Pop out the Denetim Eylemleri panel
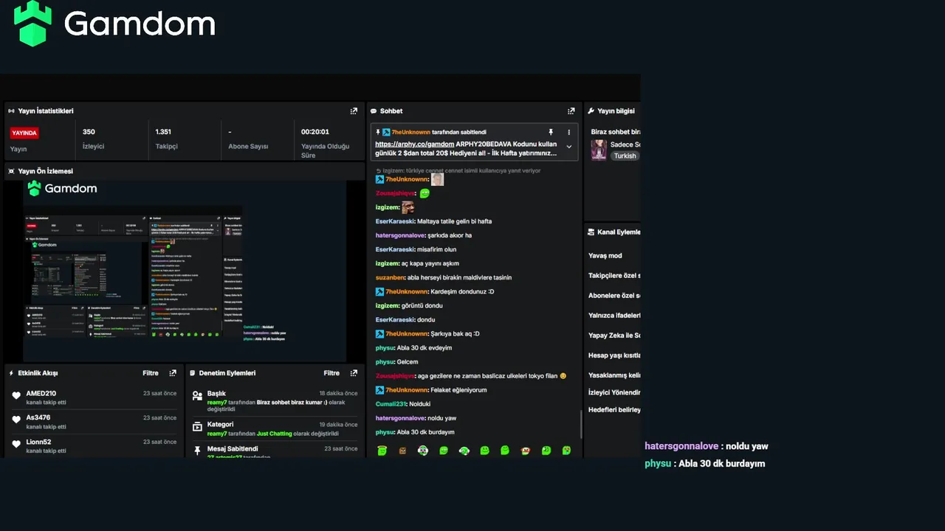The height and width of the screenshot is (531, 945). tap(354, 373)
